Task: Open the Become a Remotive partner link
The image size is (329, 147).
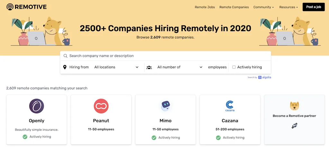Action: pyautogui.click(x=294, y=116)
